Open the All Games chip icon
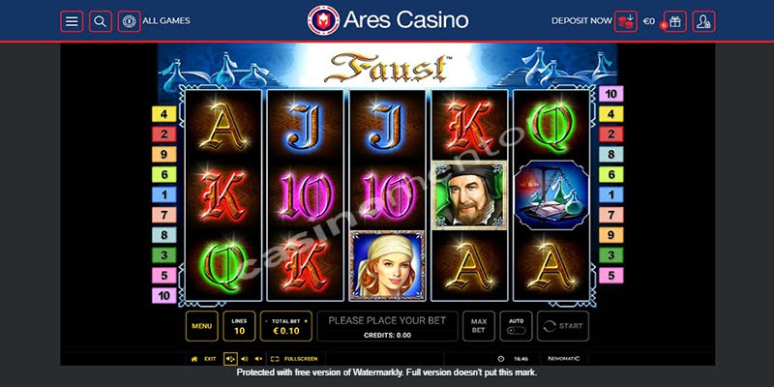Screen dimensions: 774x387 coord(130,21)
